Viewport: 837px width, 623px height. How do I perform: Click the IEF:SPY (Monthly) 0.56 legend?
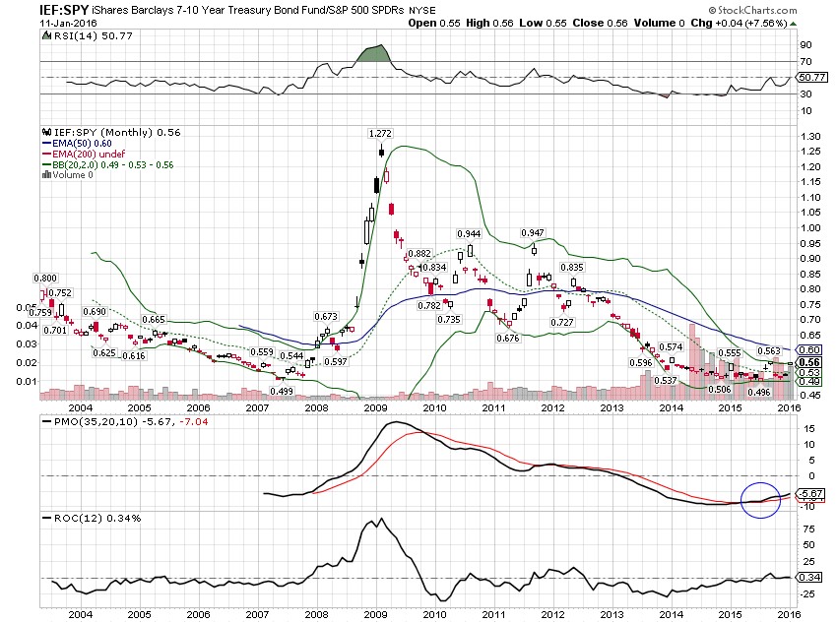point(117,132)
